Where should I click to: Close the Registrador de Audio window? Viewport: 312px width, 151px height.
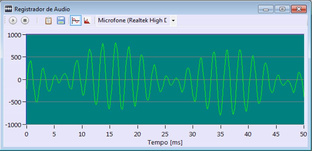pos(299,9)
